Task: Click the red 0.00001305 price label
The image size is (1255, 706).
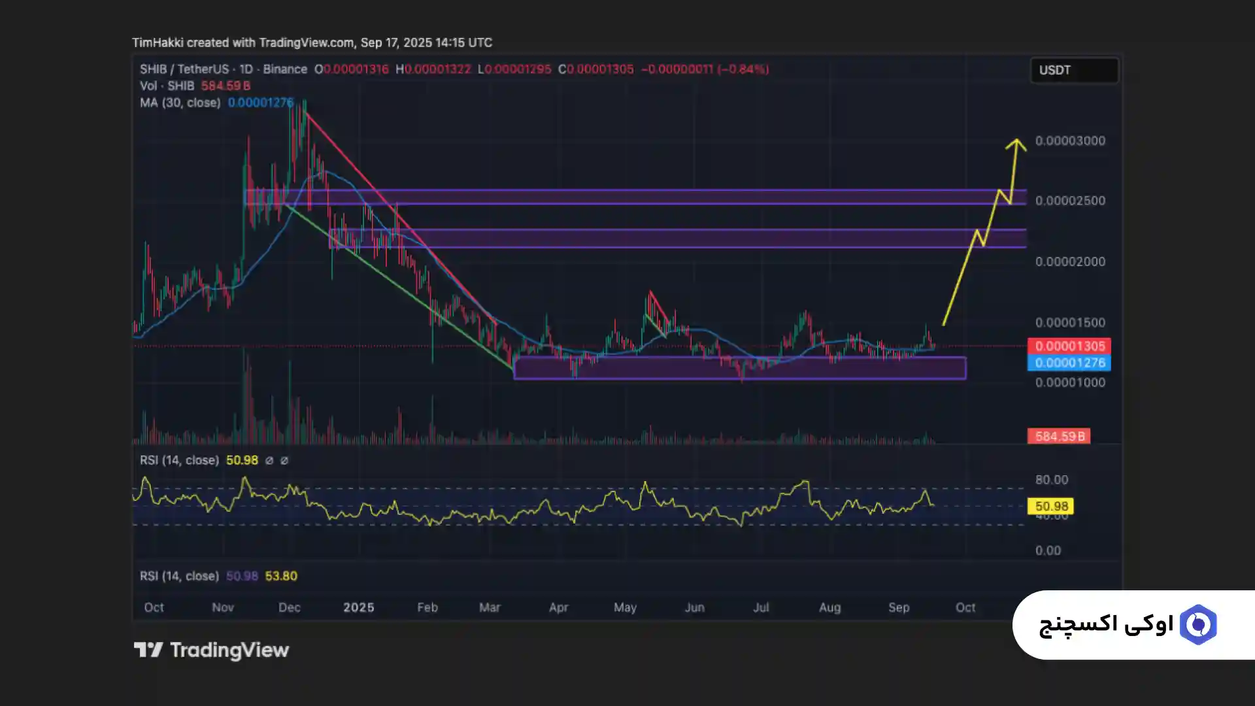Action: click(x=1069, y=346)
